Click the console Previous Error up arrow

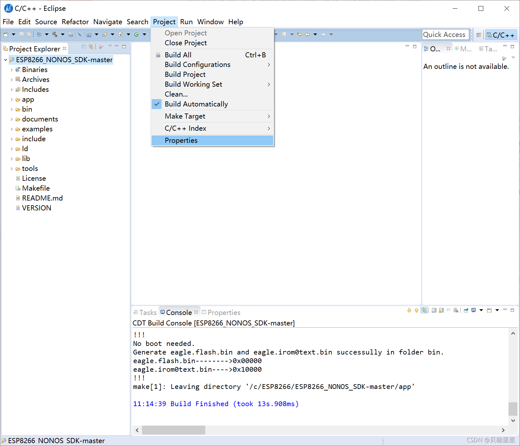pos(417,310)
